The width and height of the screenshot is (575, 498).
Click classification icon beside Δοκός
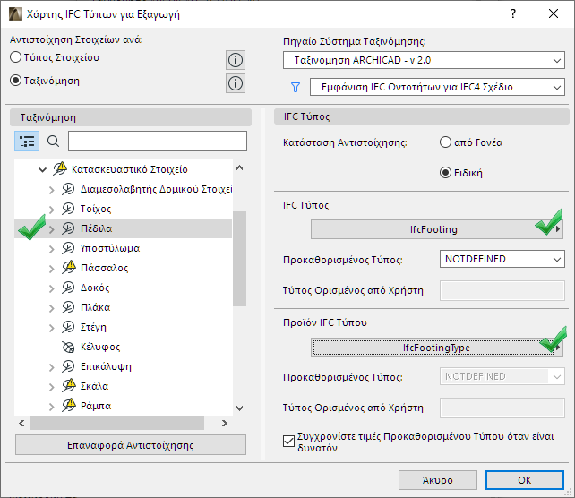coord(68,288)
